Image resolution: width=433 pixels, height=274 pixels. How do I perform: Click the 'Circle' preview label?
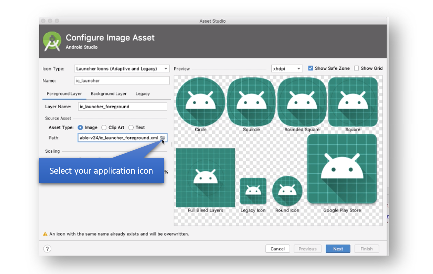click(x=200, y=130)
